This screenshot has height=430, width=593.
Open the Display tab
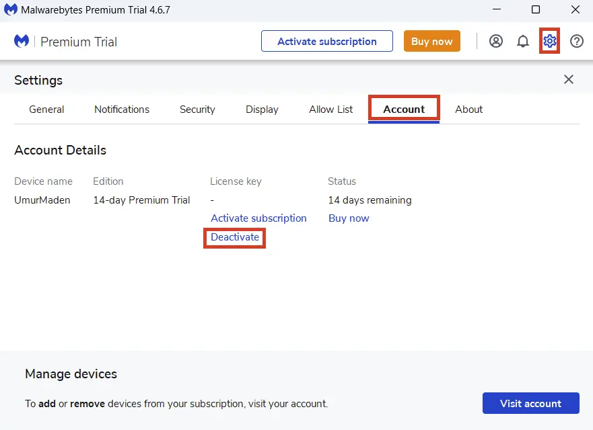click(x=262, y=110)
